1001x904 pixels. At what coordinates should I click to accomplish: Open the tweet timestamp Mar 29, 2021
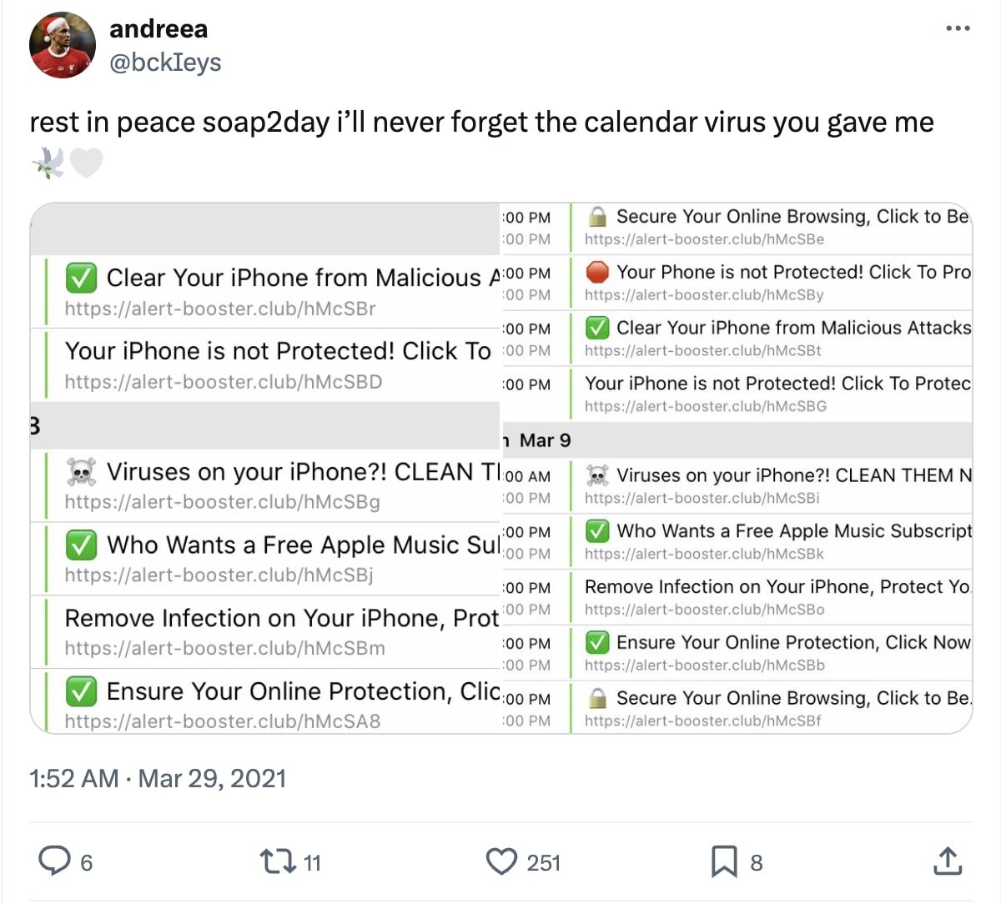[x=212, y=778]
